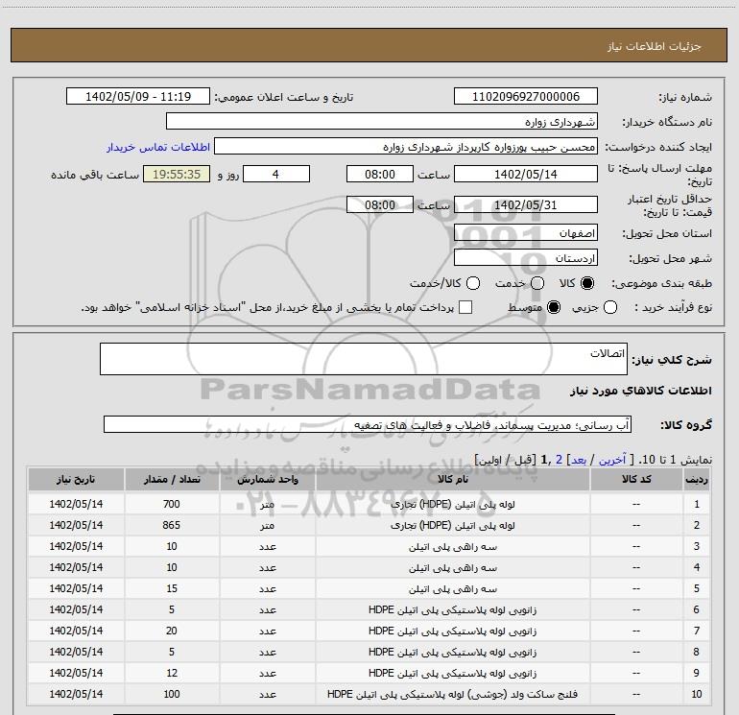This screenshot has width=739, height=715.
Task: Click quantity 865 in row 2
Action: [x=172, y=525]
